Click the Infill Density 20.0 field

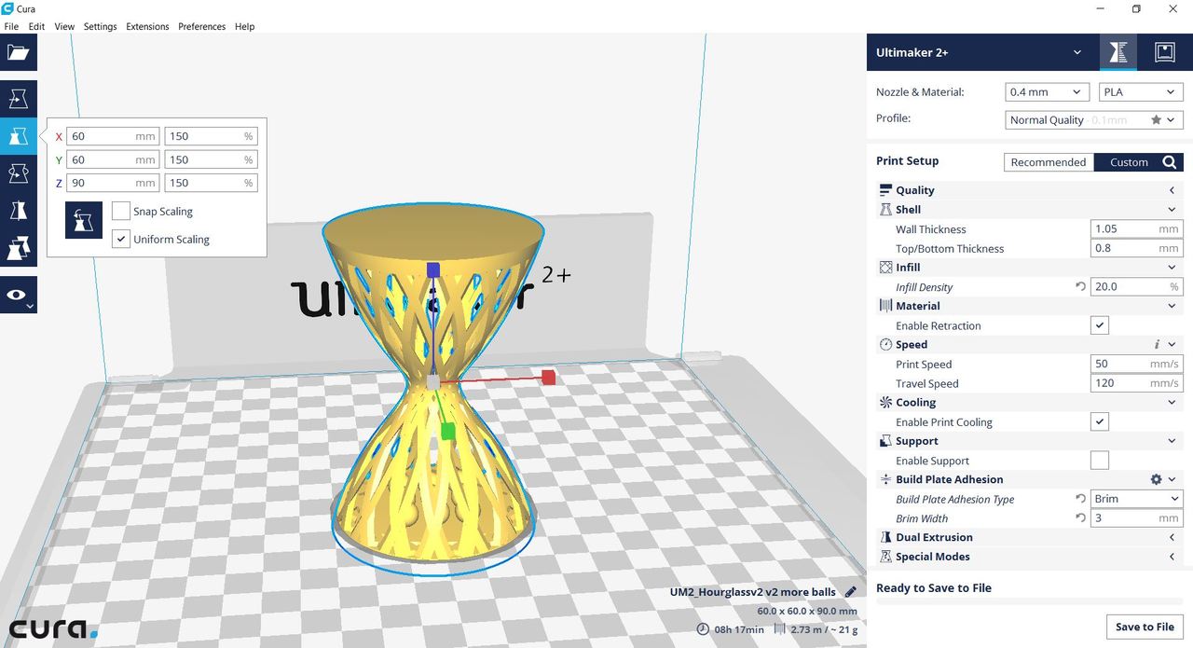coord(1136,287)
